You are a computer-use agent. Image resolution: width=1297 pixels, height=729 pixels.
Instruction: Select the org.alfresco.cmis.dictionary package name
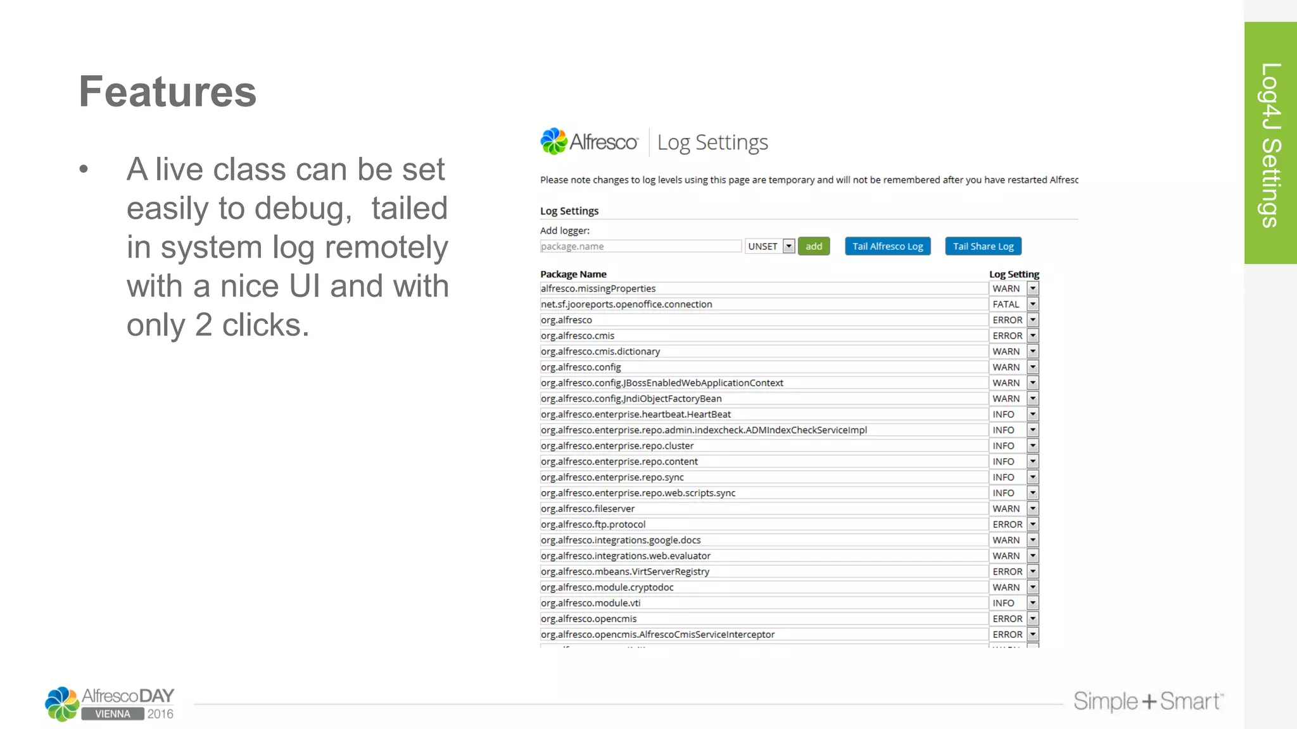pyautogui.click(x=764, y=351)
